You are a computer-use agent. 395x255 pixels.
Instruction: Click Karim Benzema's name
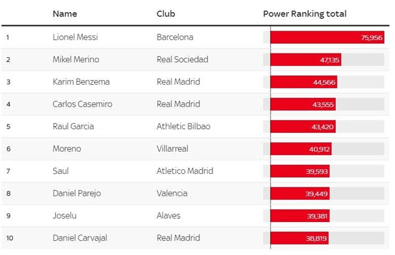81,82
